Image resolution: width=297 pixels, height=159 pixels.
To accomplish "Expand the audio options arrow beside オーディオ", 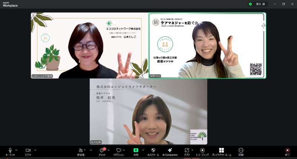I will (x=16, y=150).
